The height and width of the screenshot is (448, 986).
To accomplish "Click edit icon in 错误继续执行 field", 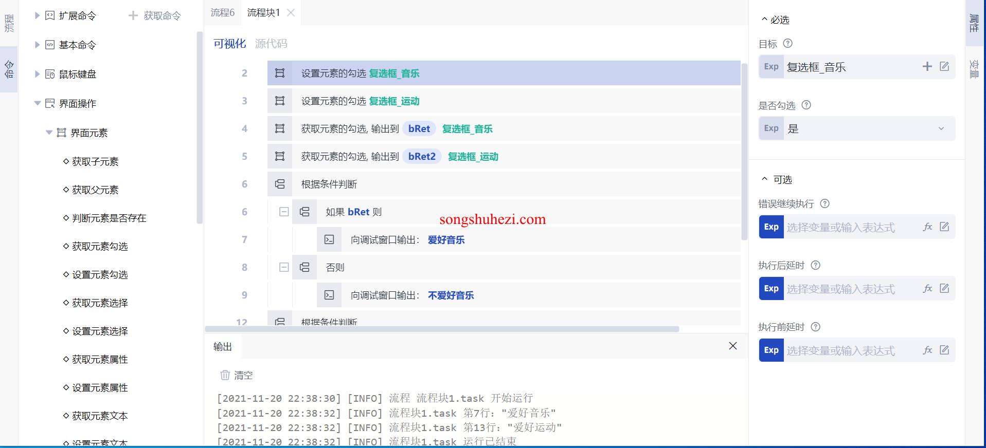I will pyautogui.click(x=944, y=227).
